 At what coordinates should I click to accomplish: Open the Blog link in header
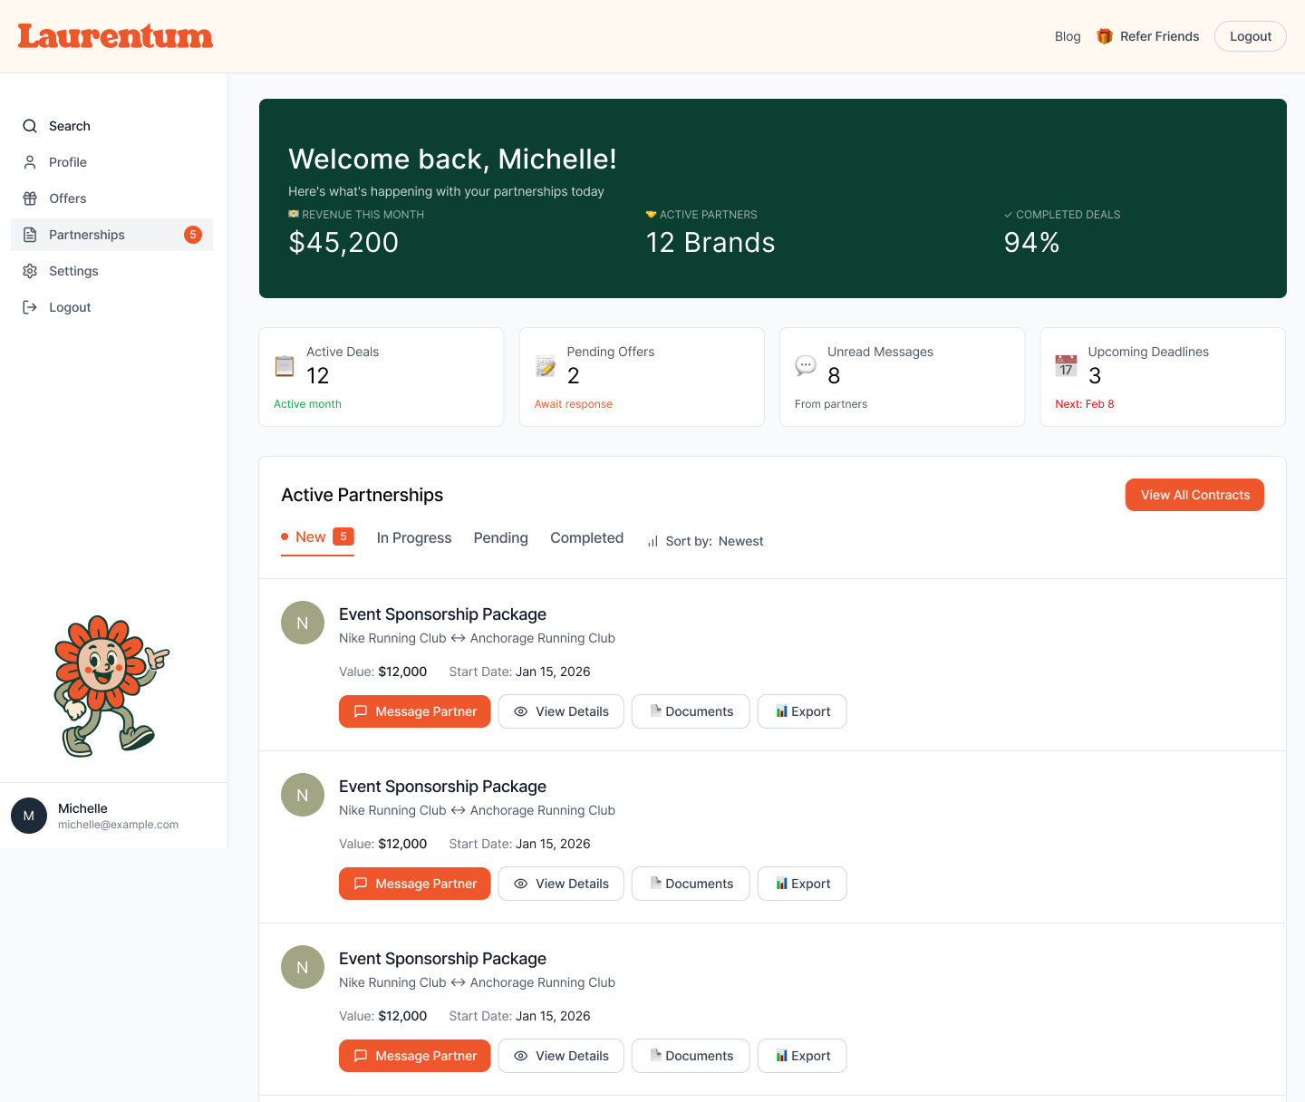[x=1067, y=36]
